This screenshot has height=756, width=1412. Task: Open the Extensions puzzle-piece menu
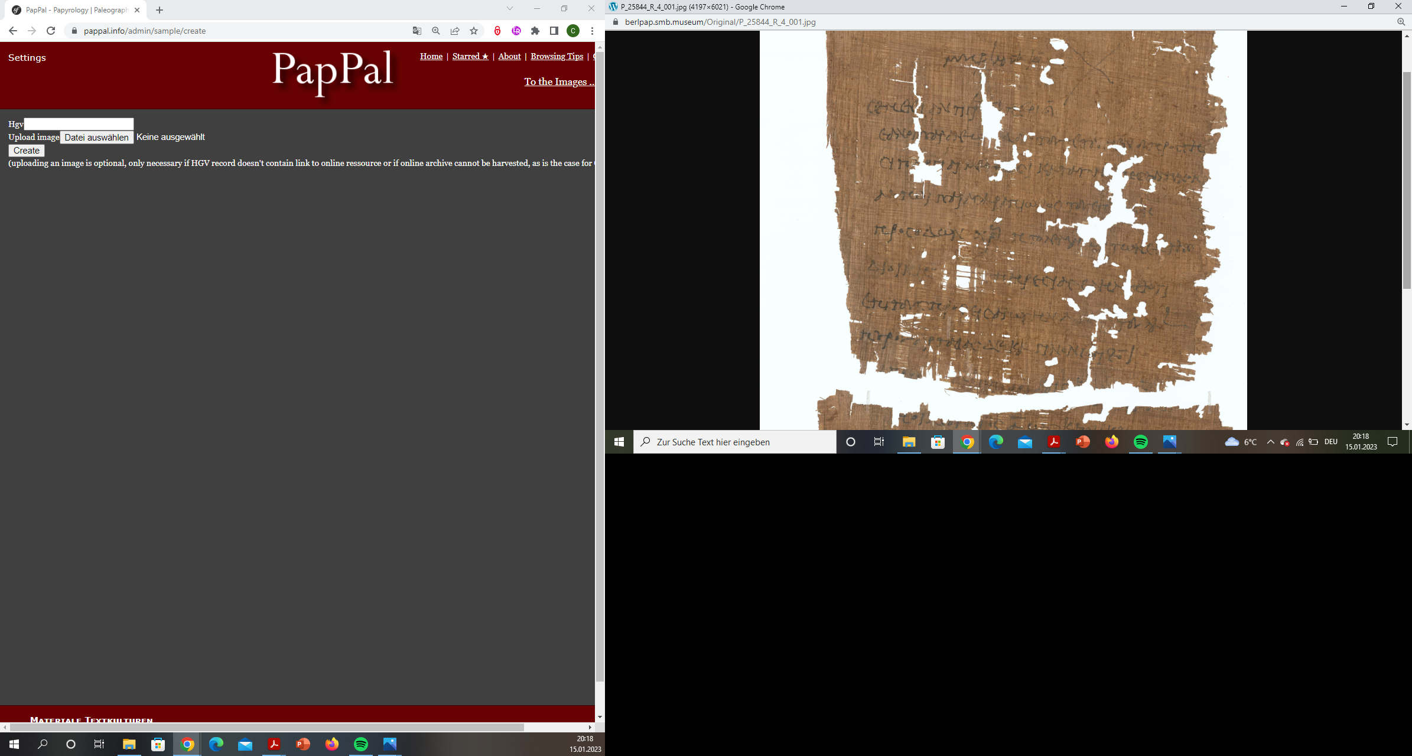coord(535,31)
